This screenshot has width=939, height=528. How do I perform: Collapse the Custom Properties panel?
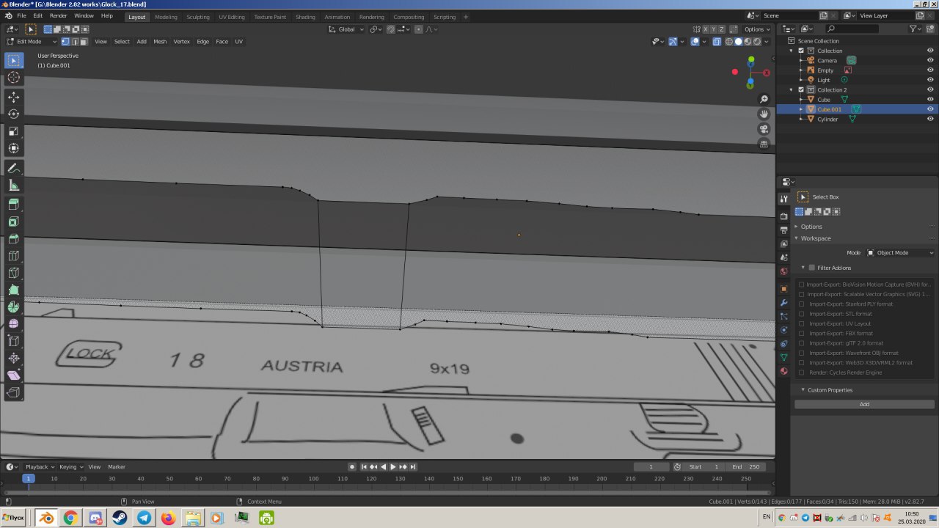829,390
